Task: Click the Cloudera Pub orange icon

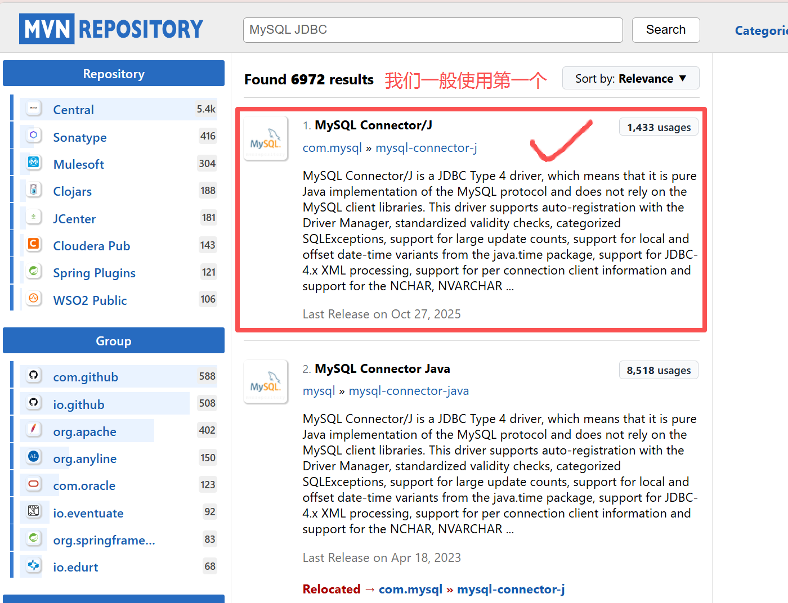Action: click(34, 244)
